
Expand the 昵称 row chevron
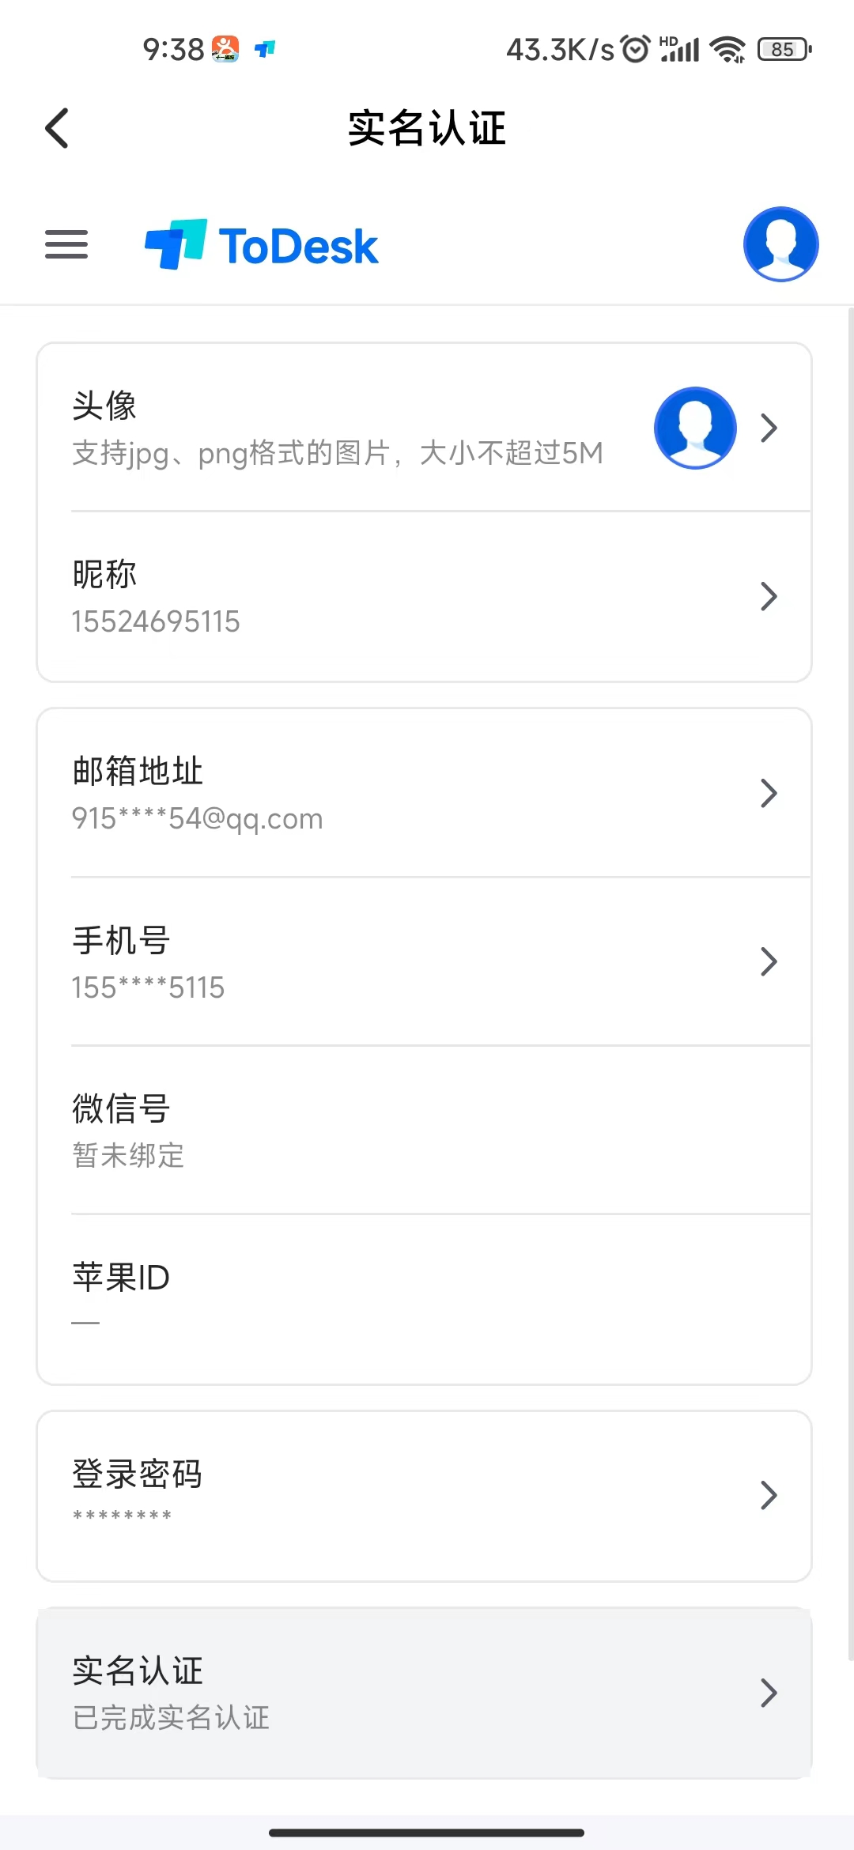tap(769, 596)
